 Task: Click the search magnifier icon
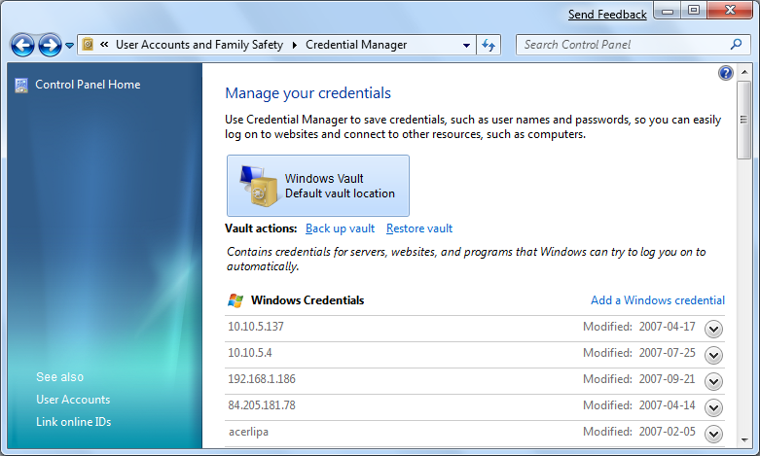(x=736, y=45)
